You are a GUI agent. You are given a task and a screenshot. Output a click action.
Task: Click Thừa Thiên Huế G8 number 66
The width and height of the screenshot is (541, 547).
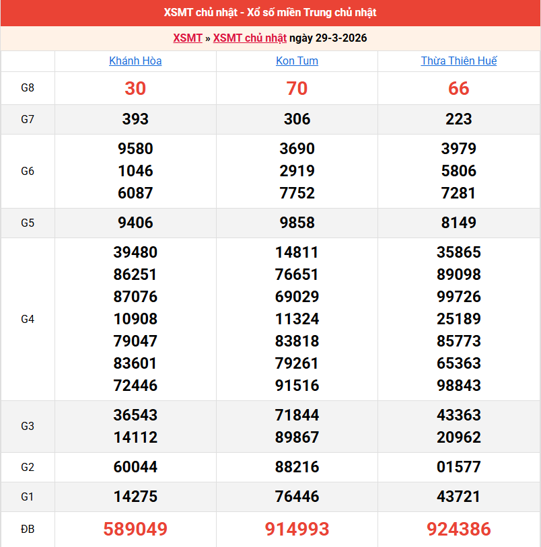coord(460,88)
